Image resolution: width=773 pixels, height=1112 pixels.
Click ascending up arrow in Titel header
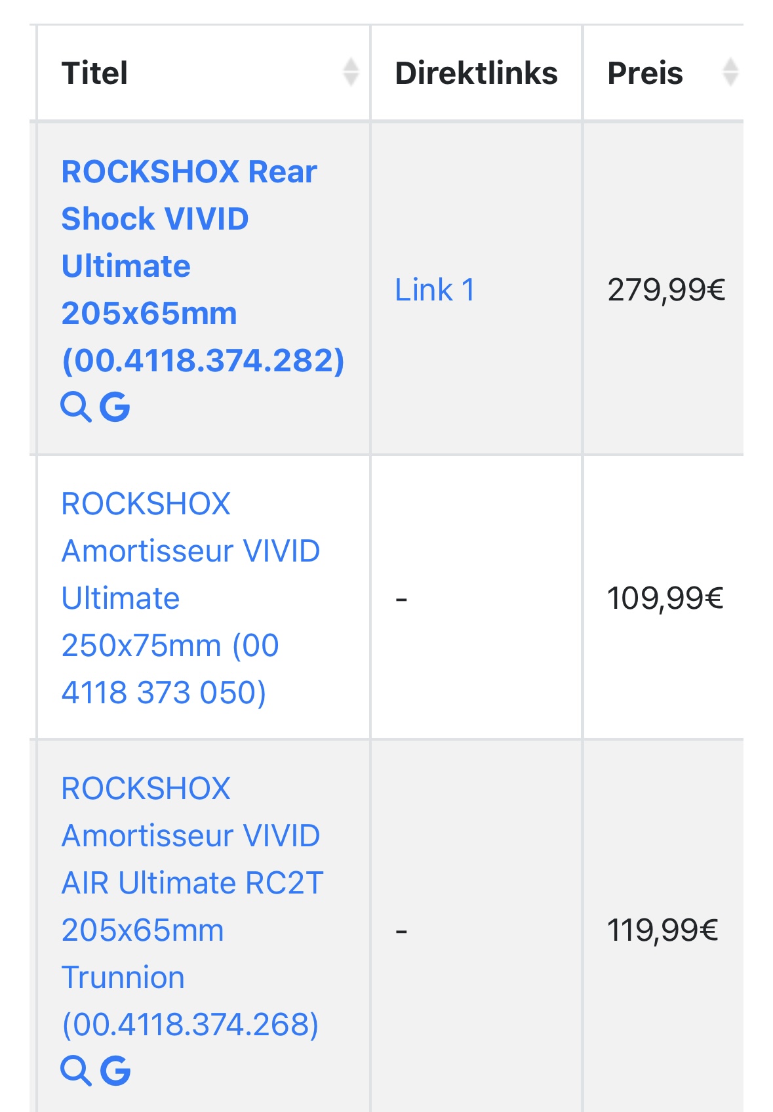pos(351,64)
